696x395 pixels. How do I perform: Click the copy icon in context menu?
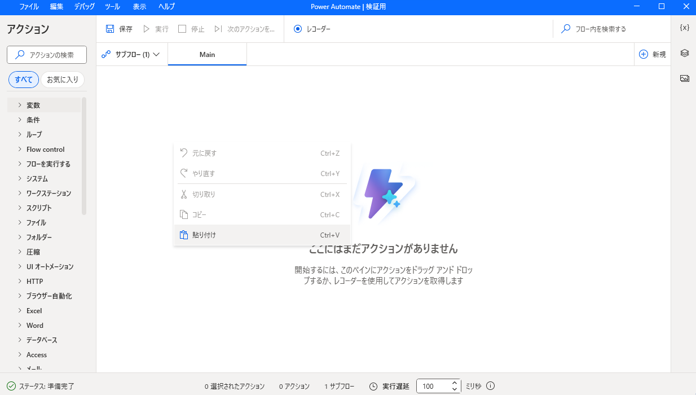tap(183, 214)
